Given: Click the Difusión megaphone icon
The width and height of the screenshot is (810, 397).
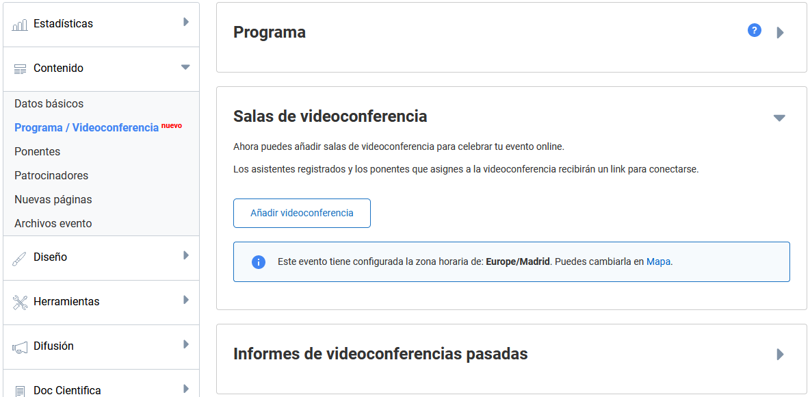Looking at the screenshot, I should point(20,347).
